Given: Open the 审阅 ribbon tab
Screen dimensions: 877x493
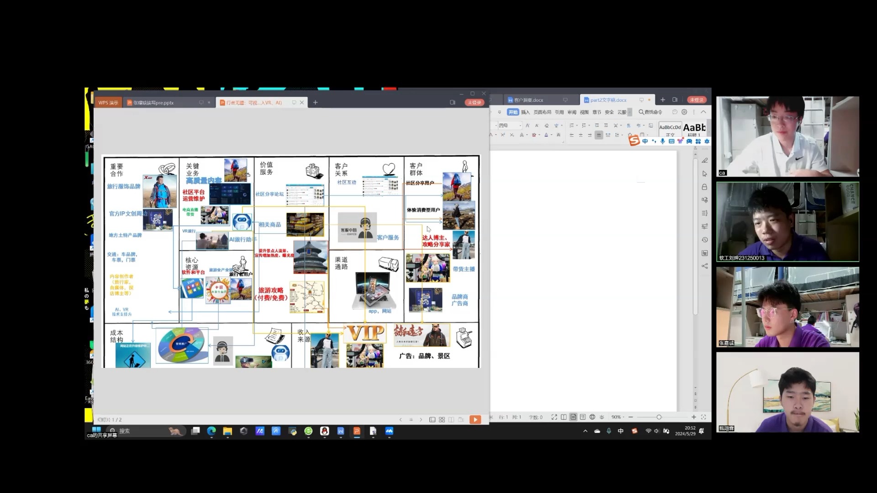Looking at the screenshot, I should pos(572,112).
